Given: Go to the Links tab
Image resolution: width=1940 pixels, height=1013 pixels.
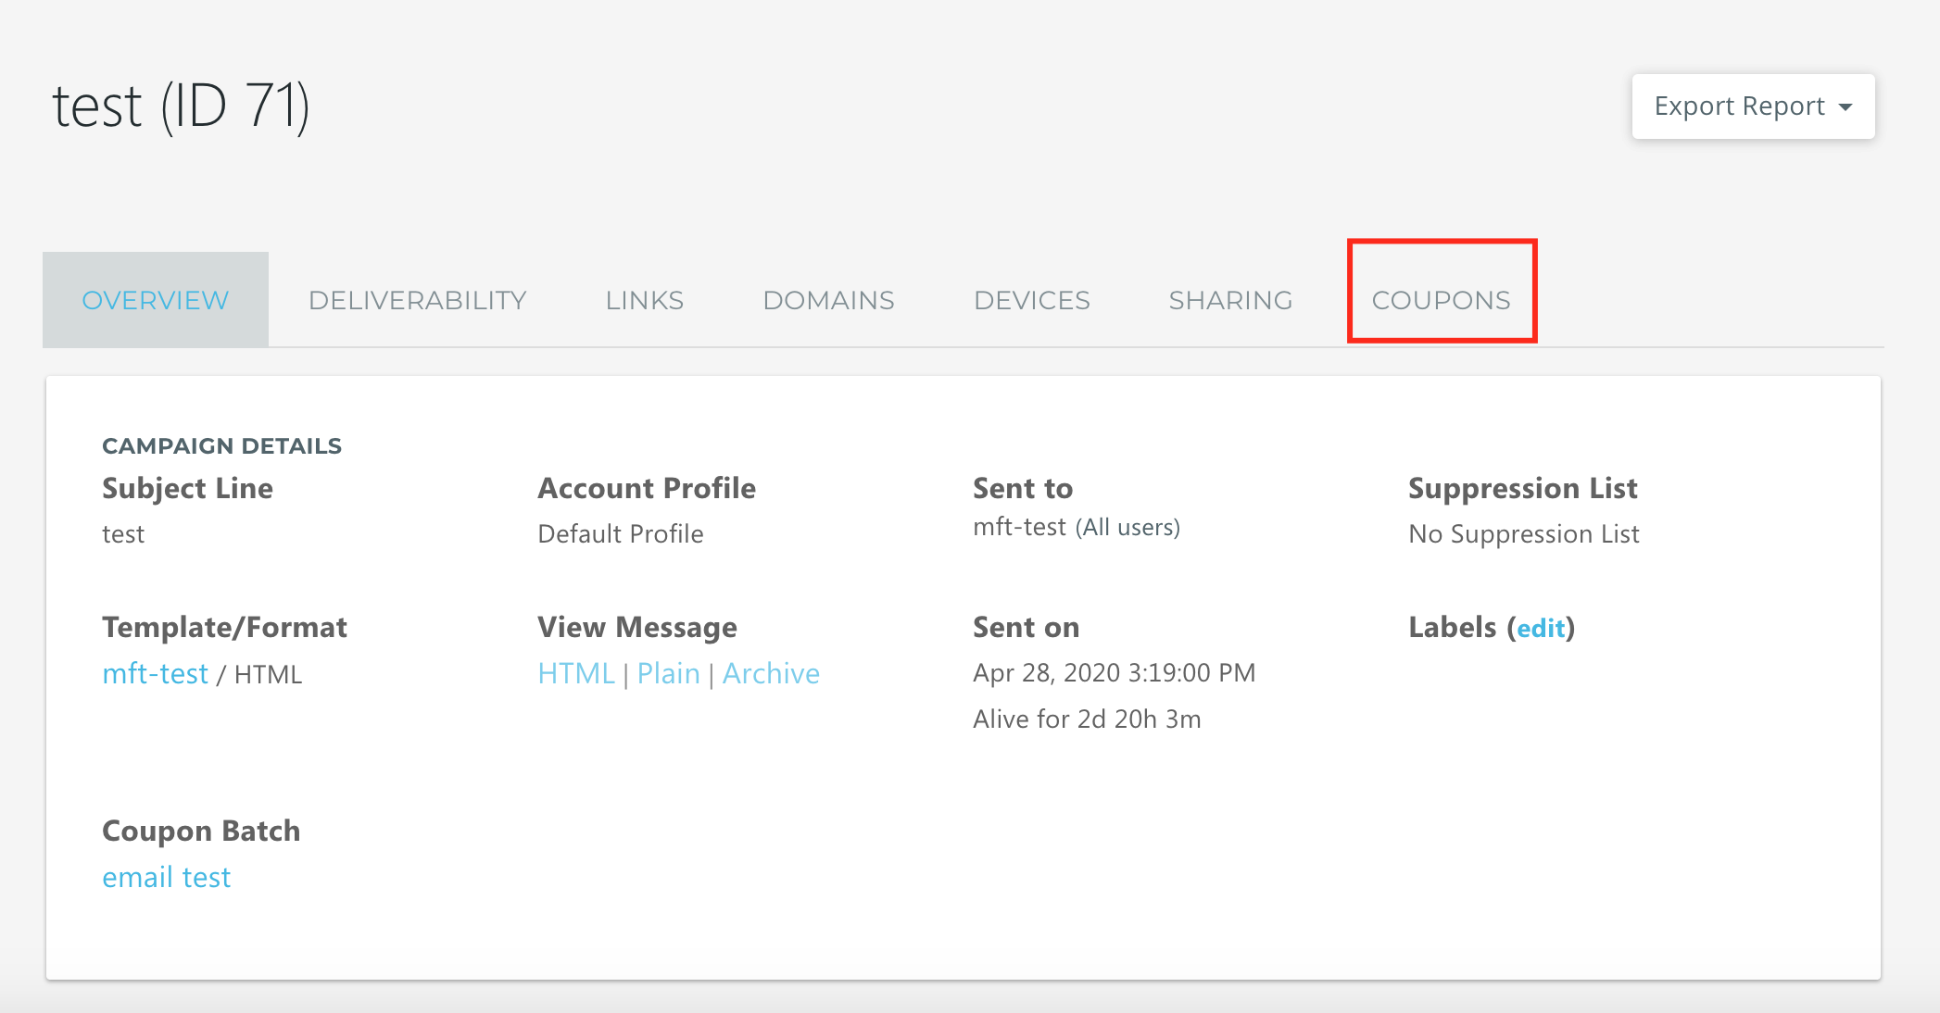Looking at the screenshot, I should tap(644, 300).
